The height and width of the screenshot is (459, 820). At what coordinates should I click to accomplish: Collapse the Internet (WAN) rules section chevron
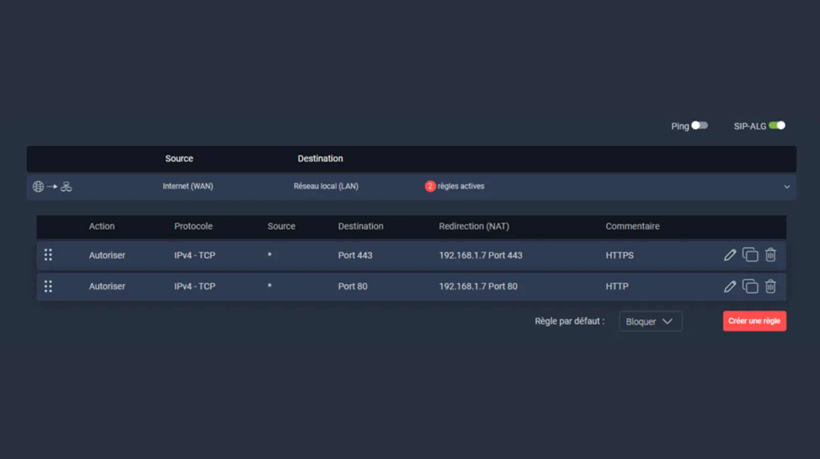pyautogui.click(x=787, y=187)
